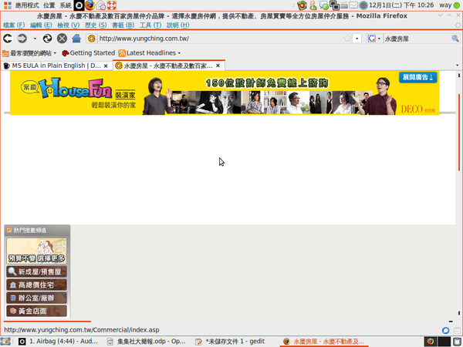The height and width of the screenshot is (347, 463).
Task: Click the vertical page scrollbar
Action: tap(459, 132)
